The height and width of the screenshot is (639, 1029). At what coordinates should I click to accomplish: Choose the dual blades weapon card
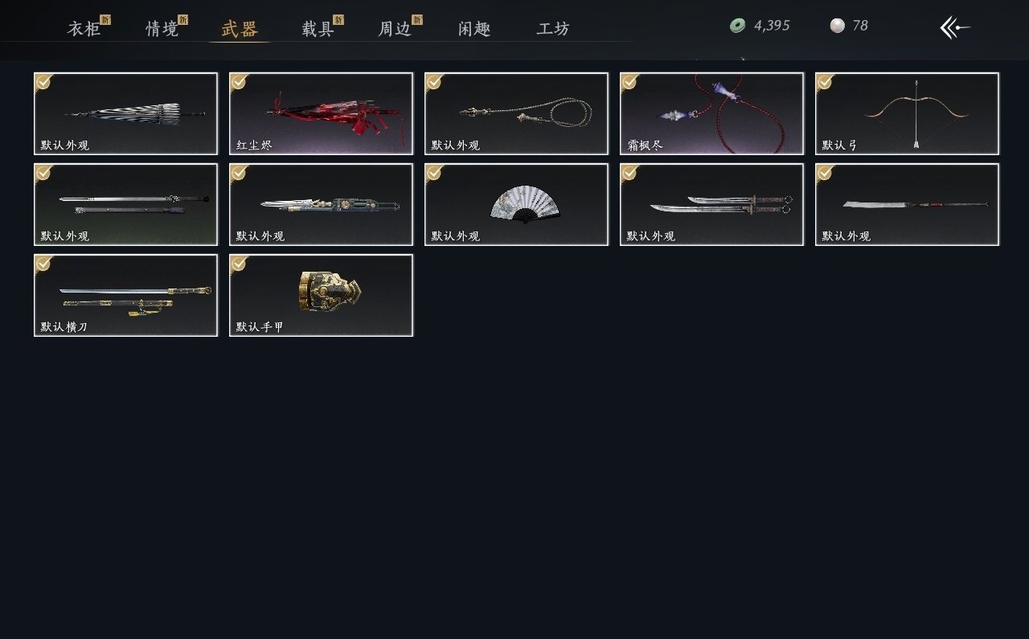tap(711, 204)
